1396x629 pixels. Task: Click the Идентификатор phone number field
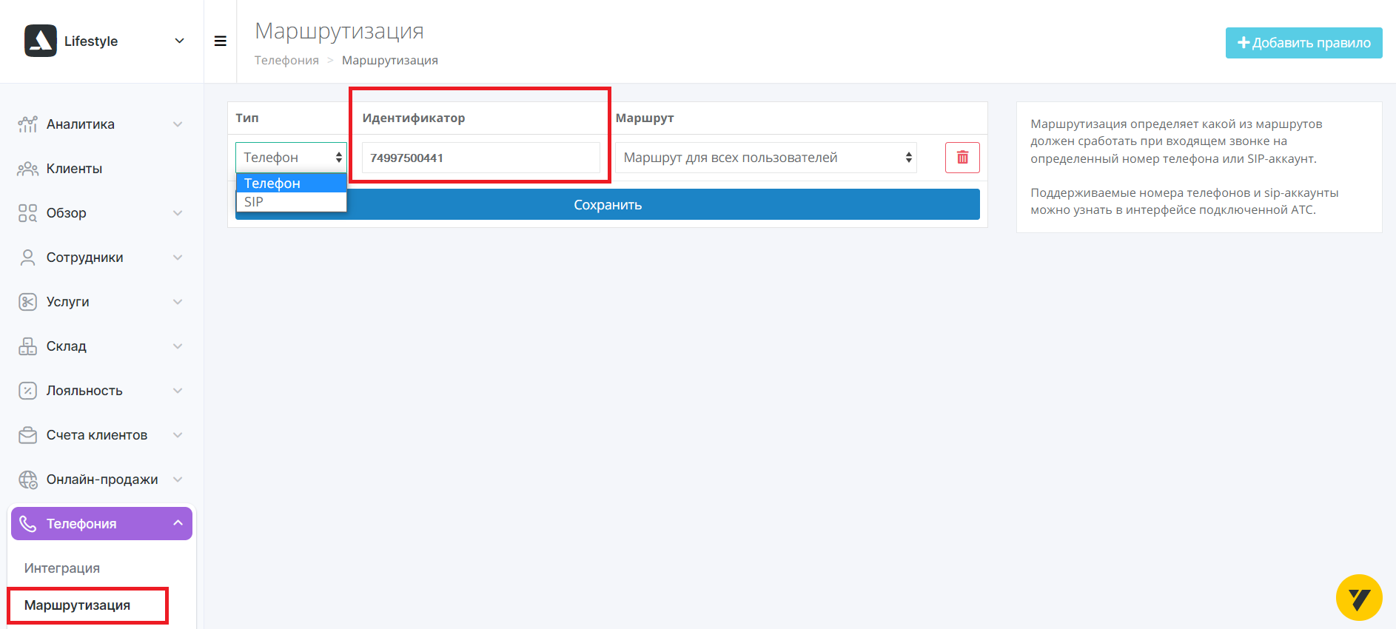[480, 158]
